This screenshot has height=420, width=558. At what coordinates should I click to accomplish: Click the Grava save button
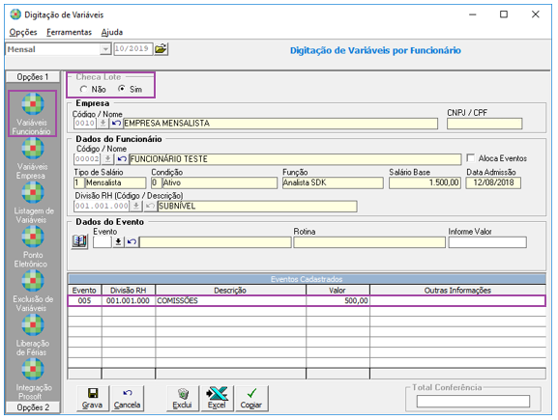[93, 399]
